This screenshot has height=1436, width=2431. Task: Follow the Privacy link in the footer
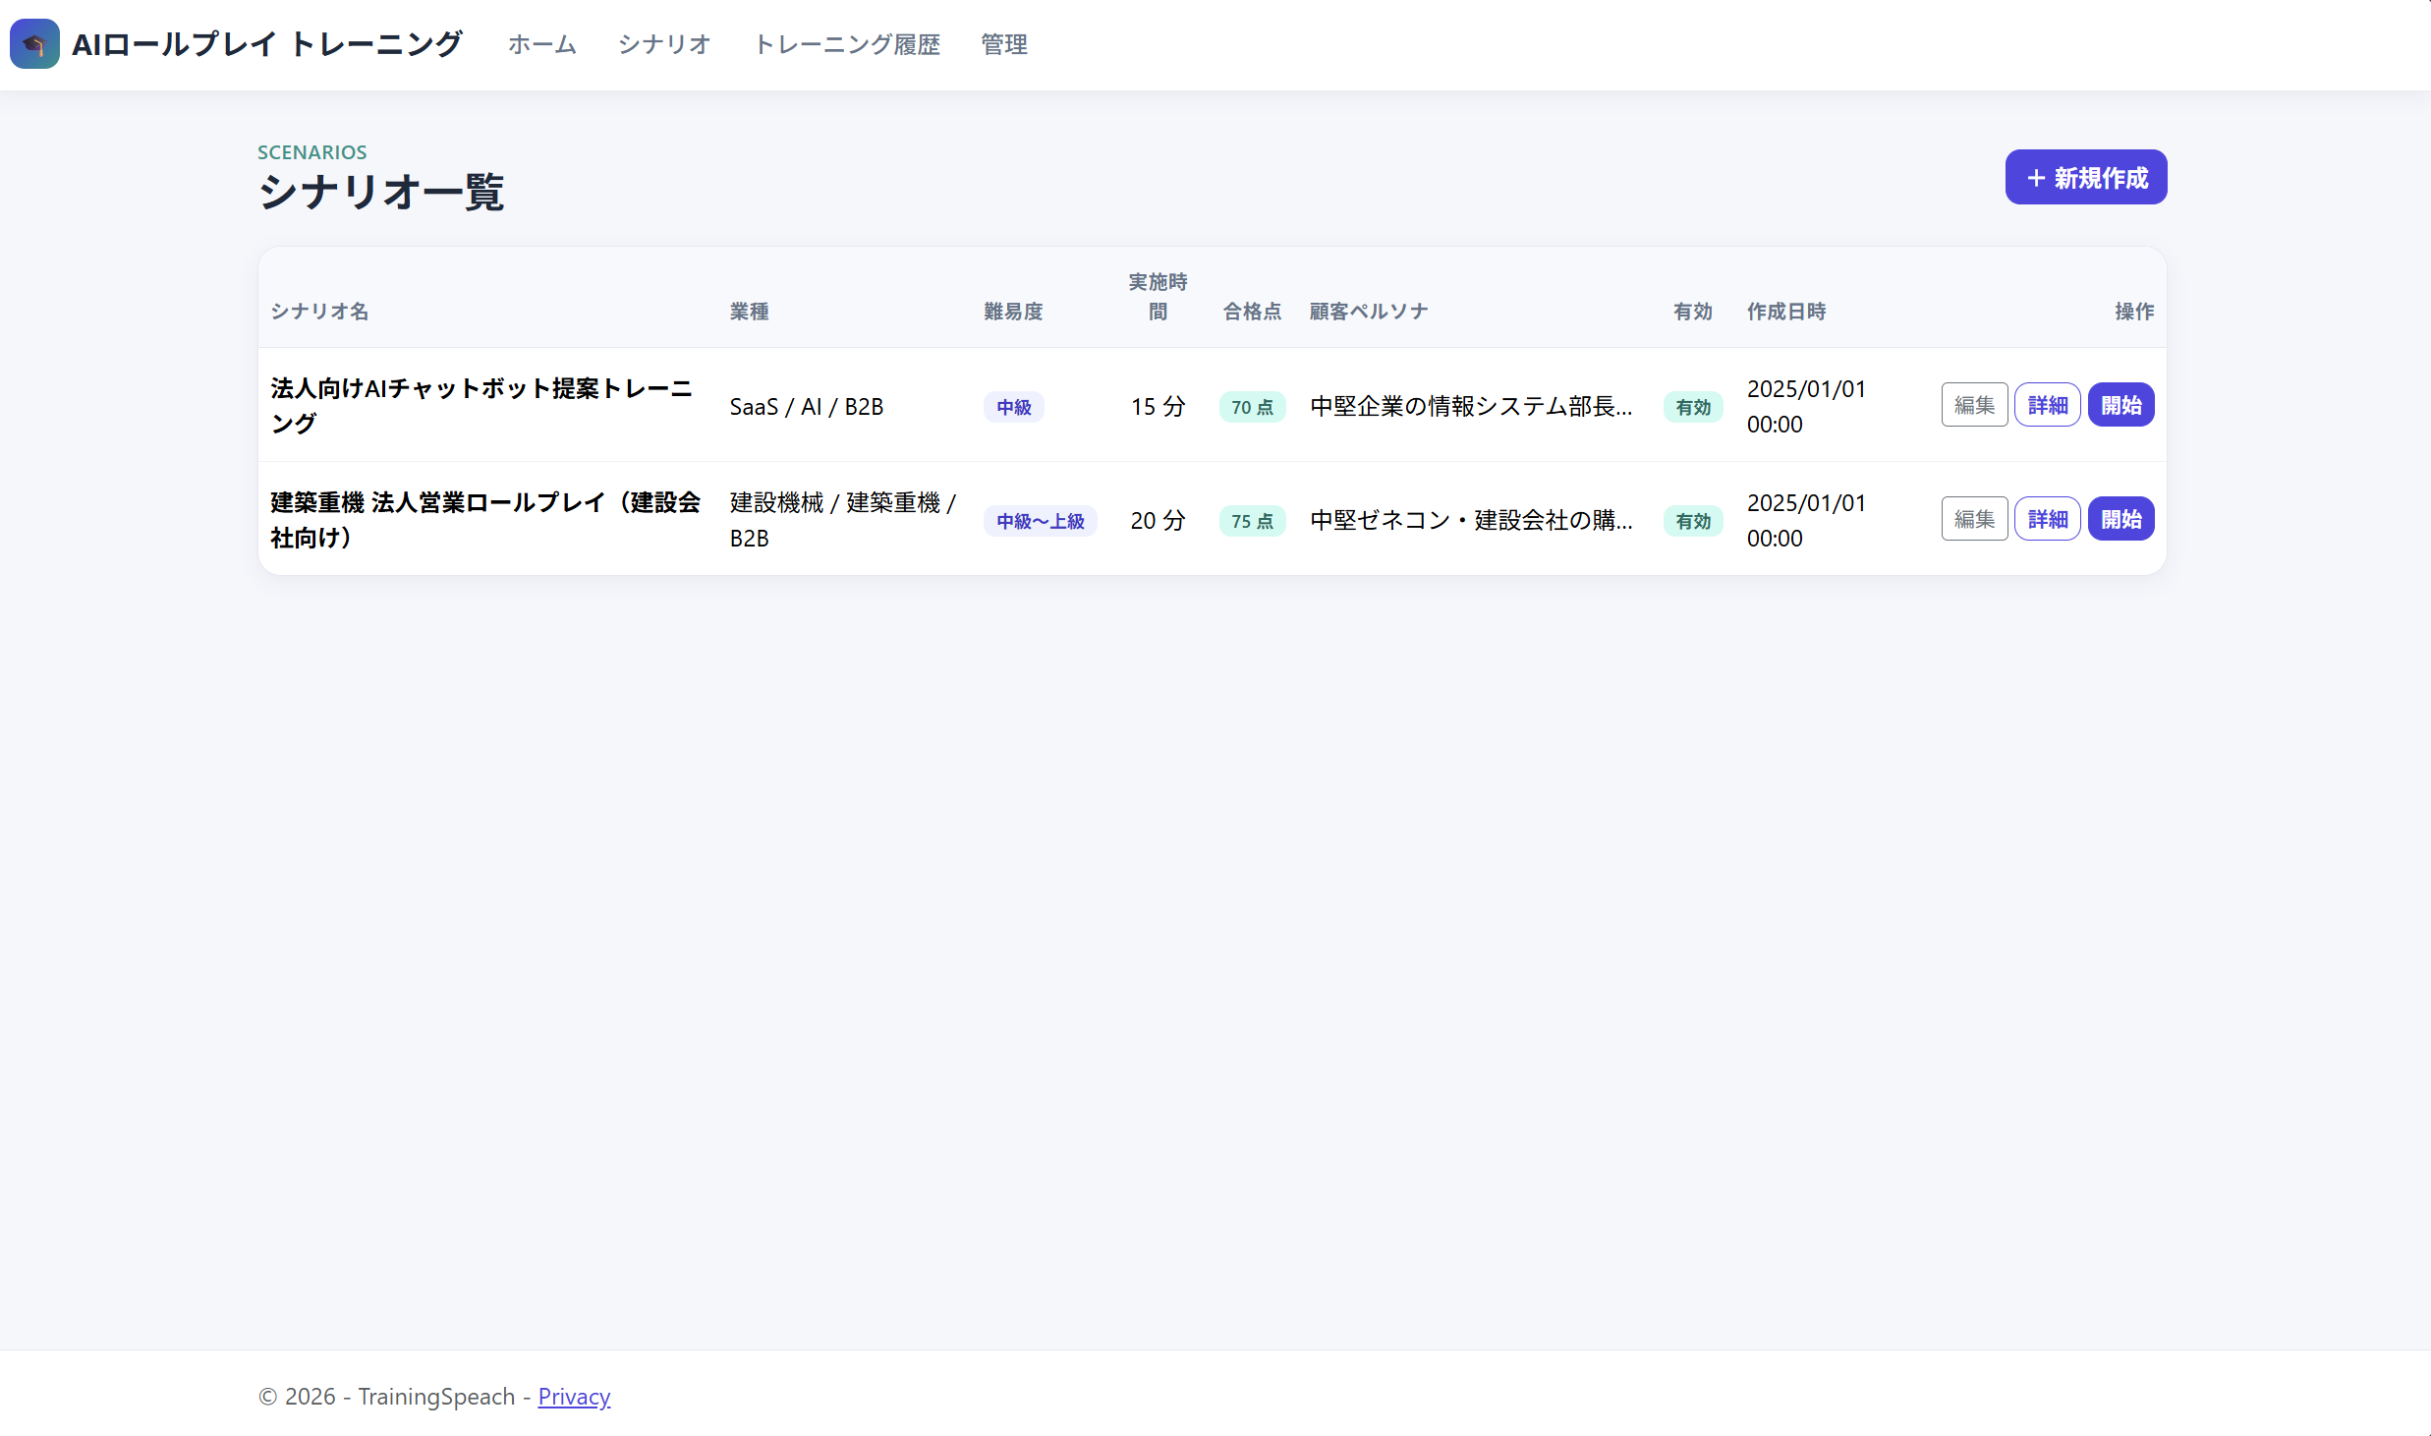(574, 1397)
